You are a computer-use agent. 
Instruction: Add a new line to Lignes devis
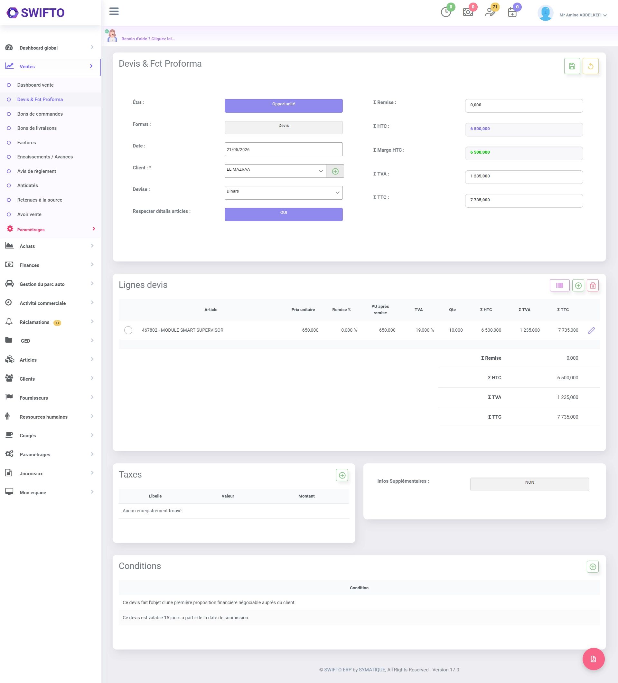[x=578, y=286]
